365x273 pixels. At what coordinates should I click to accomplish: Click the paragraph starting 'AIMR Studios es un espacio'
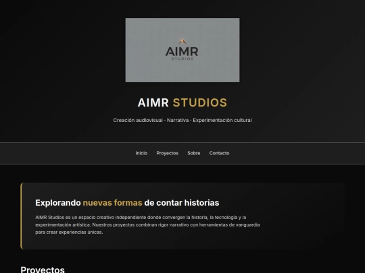coord(147,224)
